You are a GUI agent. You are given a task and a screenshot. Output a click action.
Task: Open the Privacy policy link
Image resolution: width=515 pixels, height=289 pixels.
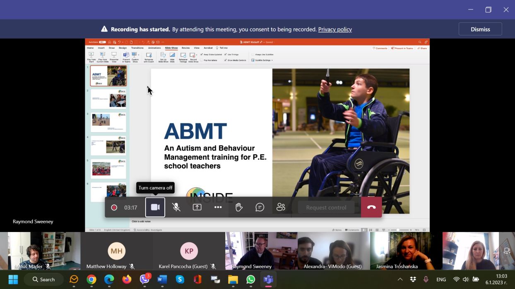[x=335, y=29]
